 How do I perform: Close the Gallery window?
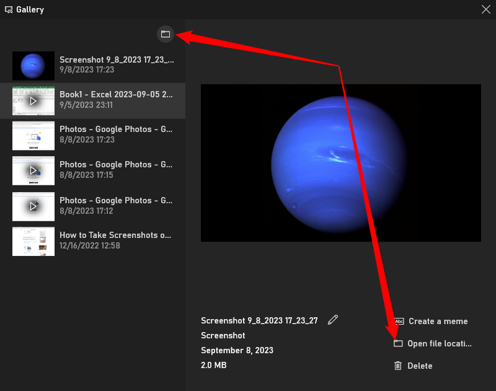[485, 9]
